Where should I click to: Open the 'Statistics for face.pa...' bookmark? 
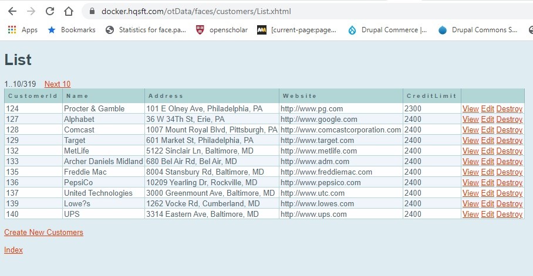pos(146,30)
